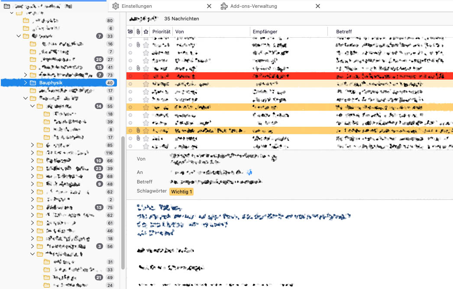
Task: Sort messages by the Betreff column
Action: point(343,32)
